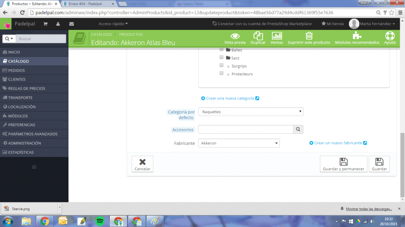Open Ventas sales chart
The width and height of the screenshot is (405, 227).
tap(277, 39)
